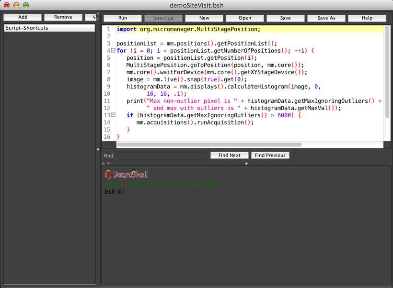Click the positionList assignment on line 3
The width and height of the screenshot is (393, 288).
pos(197,44)
